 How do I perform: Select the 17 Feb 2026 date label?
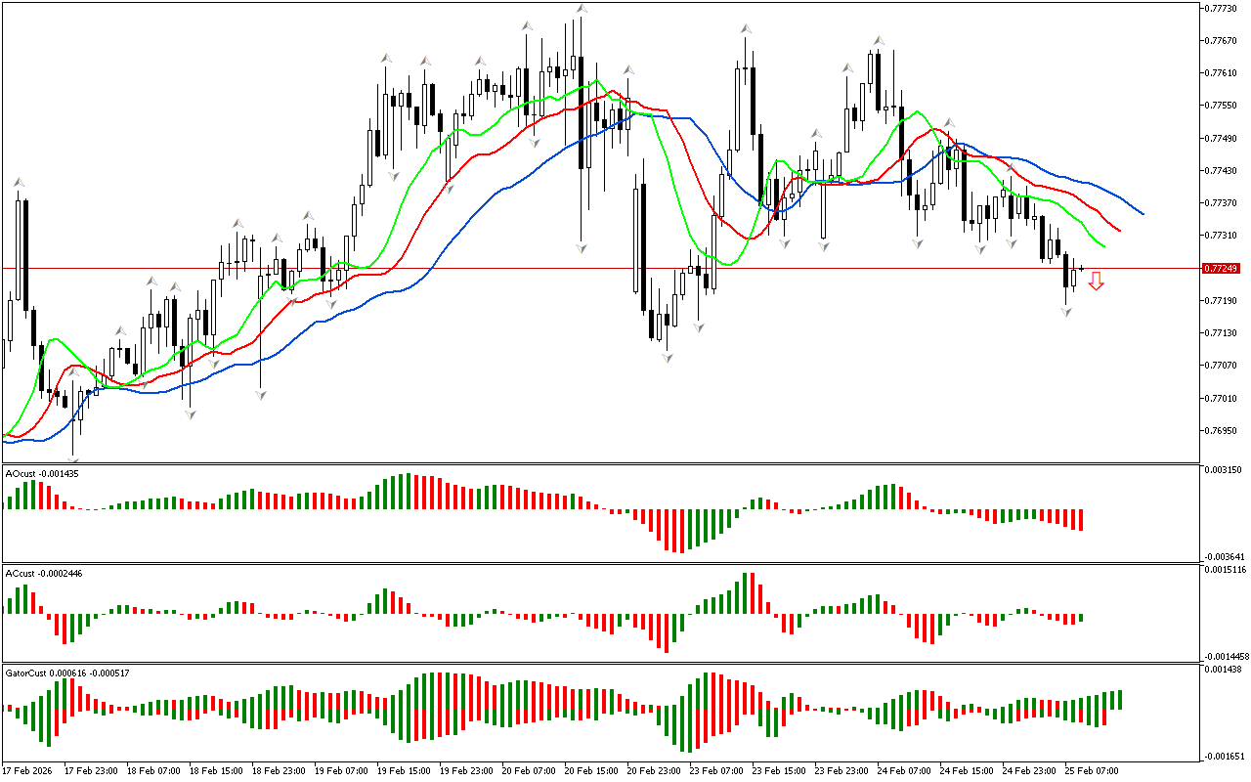point(28,770)
